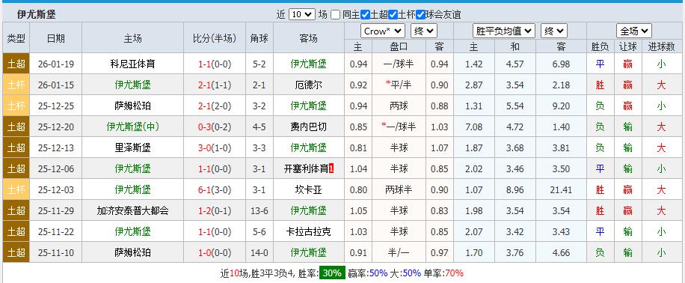Open the match count dropdown showing 10
This screenshot has width=685, height=283.
tap(302, 14)
